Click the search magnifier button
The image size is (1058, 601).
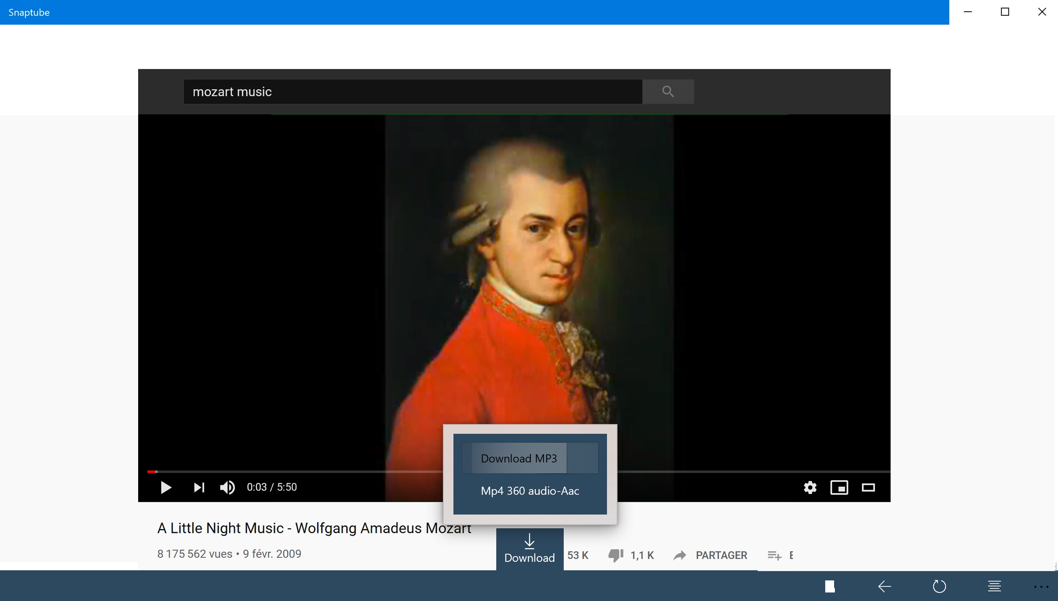(x=668, y=92)
